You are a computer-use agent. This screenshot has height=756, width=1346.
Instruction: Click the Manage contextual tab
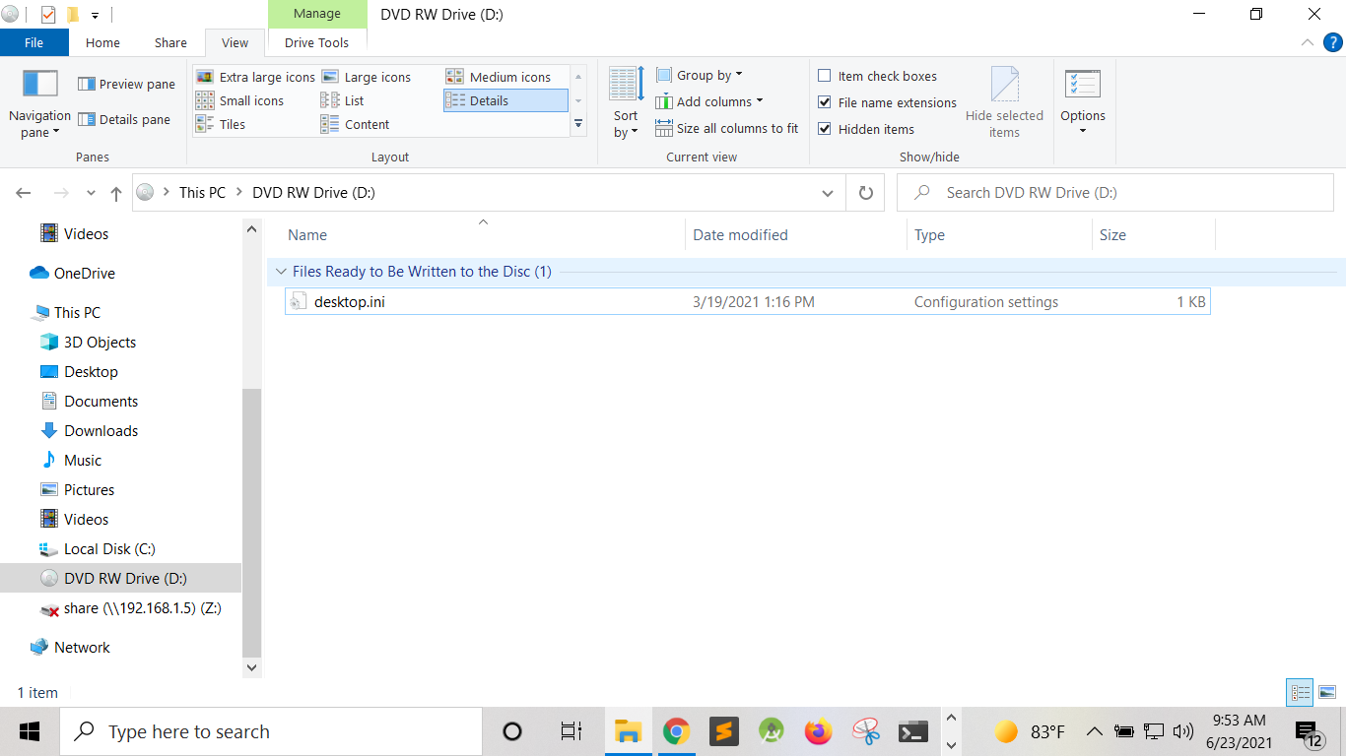pos(317,14)
